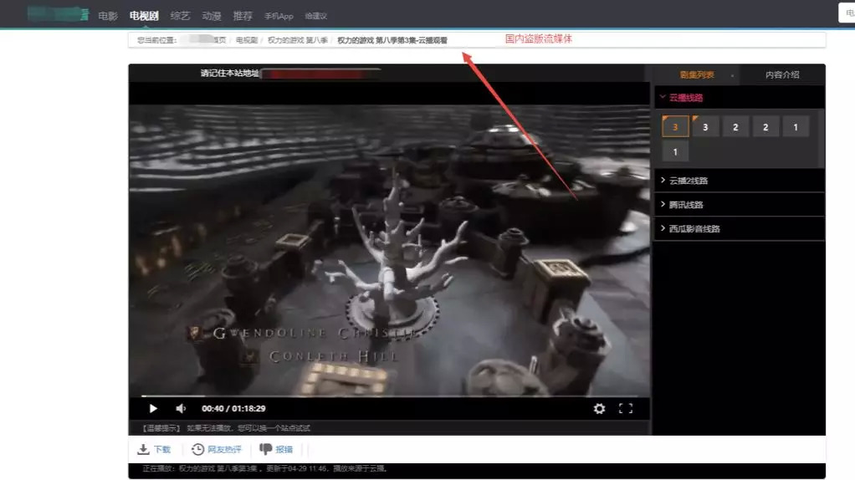Click the playback time 00:40 / 01:18:29
855x480 pixels.
click(x=233, y=409)
